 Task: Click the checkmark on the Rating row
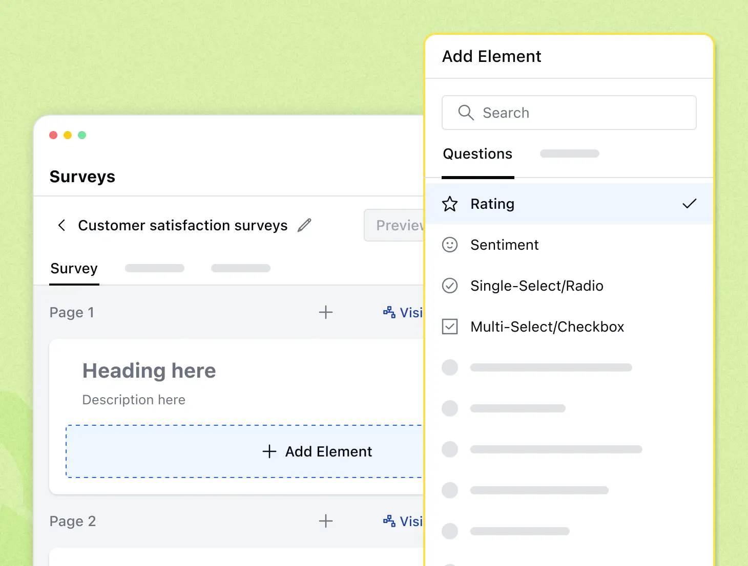(x=690, y=204)
